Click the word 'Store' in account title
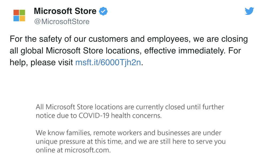260x163 pixels. click(85, 11)
